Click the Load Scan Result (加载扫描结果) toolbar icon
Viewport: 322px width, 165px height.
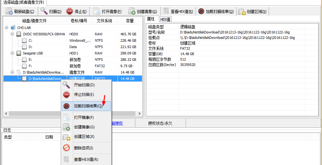coord(201,11)
